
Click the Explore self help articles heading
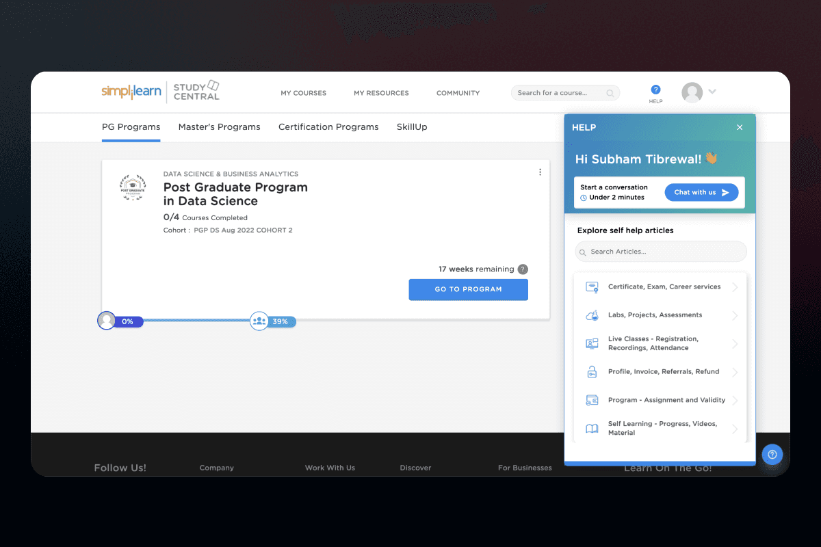pyautogui.click(x=625, y=230)
